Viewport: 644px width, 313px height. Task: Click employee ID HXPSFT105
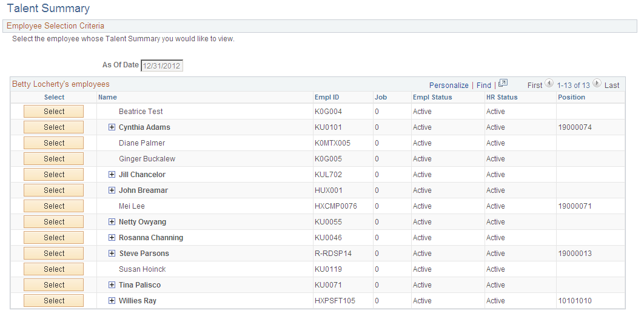(x=335, y=301)
